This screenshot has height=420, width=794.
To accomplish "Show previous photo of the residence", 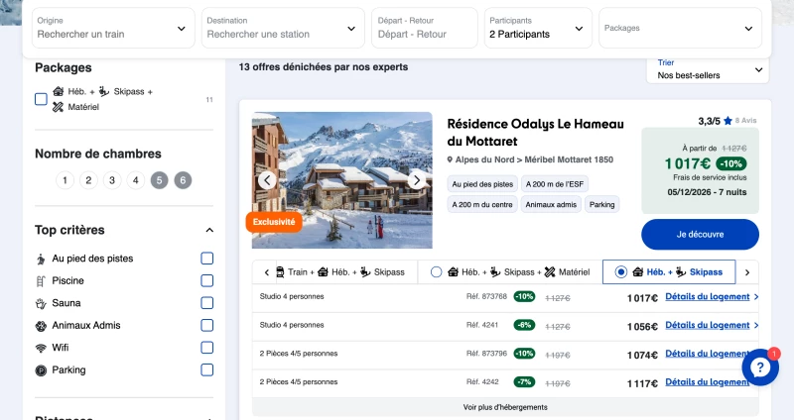I will (x=267, y=180).
